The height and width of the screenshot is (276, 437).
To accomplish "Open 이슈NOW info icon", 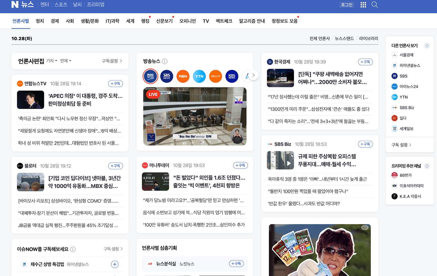I will [x=73, y=249].
